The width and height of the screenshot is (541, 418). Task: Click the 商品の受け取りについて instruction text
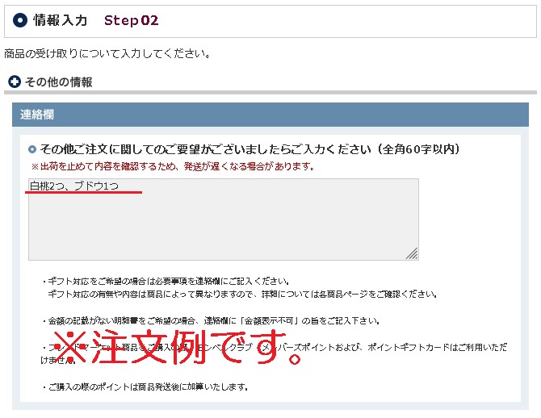coord(107,54)
